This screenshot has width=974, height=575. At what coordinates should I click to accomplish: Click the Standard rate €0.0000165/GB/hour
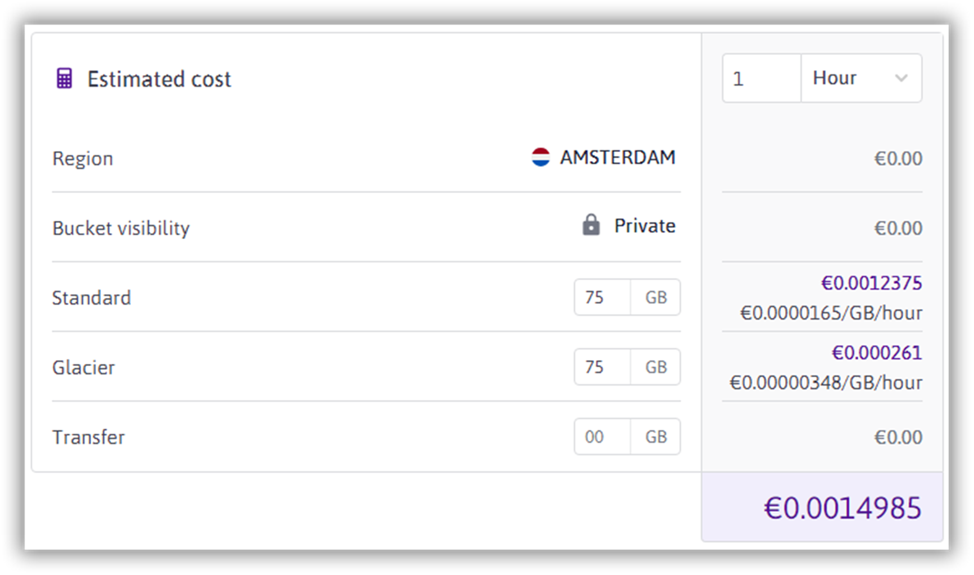coord(831,313)
